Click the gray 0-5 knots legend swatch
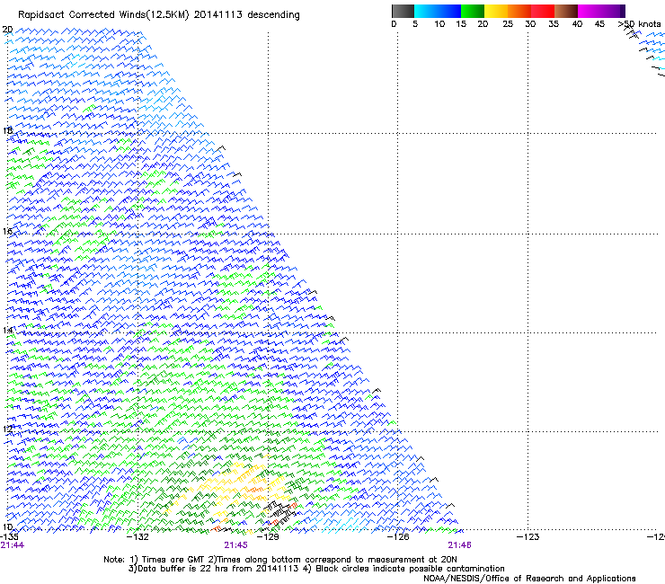Screen dimensions: 665x584 point(403,11)
